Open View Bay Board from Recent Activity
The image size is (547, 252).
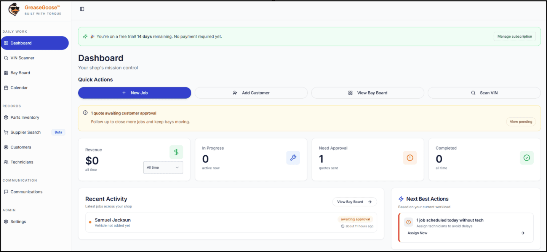[354, 202]
